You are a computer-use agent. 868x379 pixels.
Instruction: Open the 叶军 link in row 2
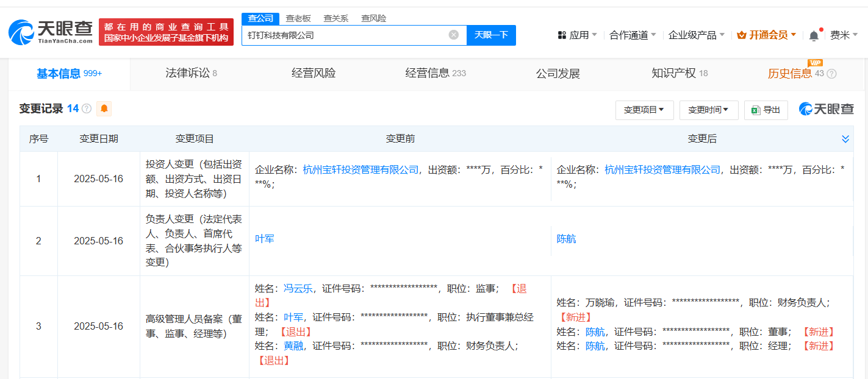pyautogui.click(x=264, y=239)
